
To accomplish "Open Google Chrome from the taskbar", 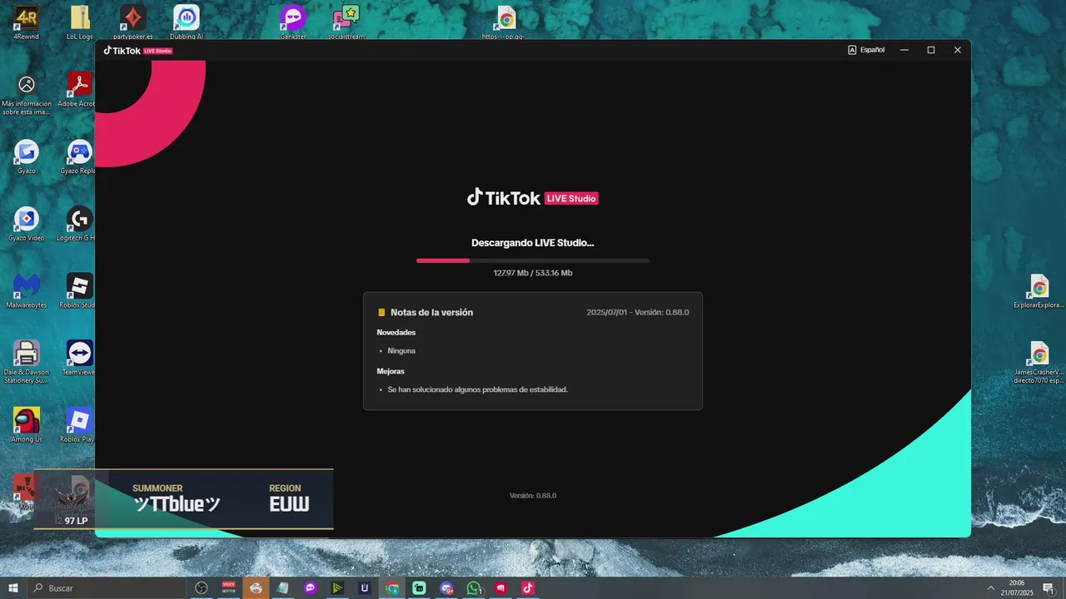I will (392, 588).
